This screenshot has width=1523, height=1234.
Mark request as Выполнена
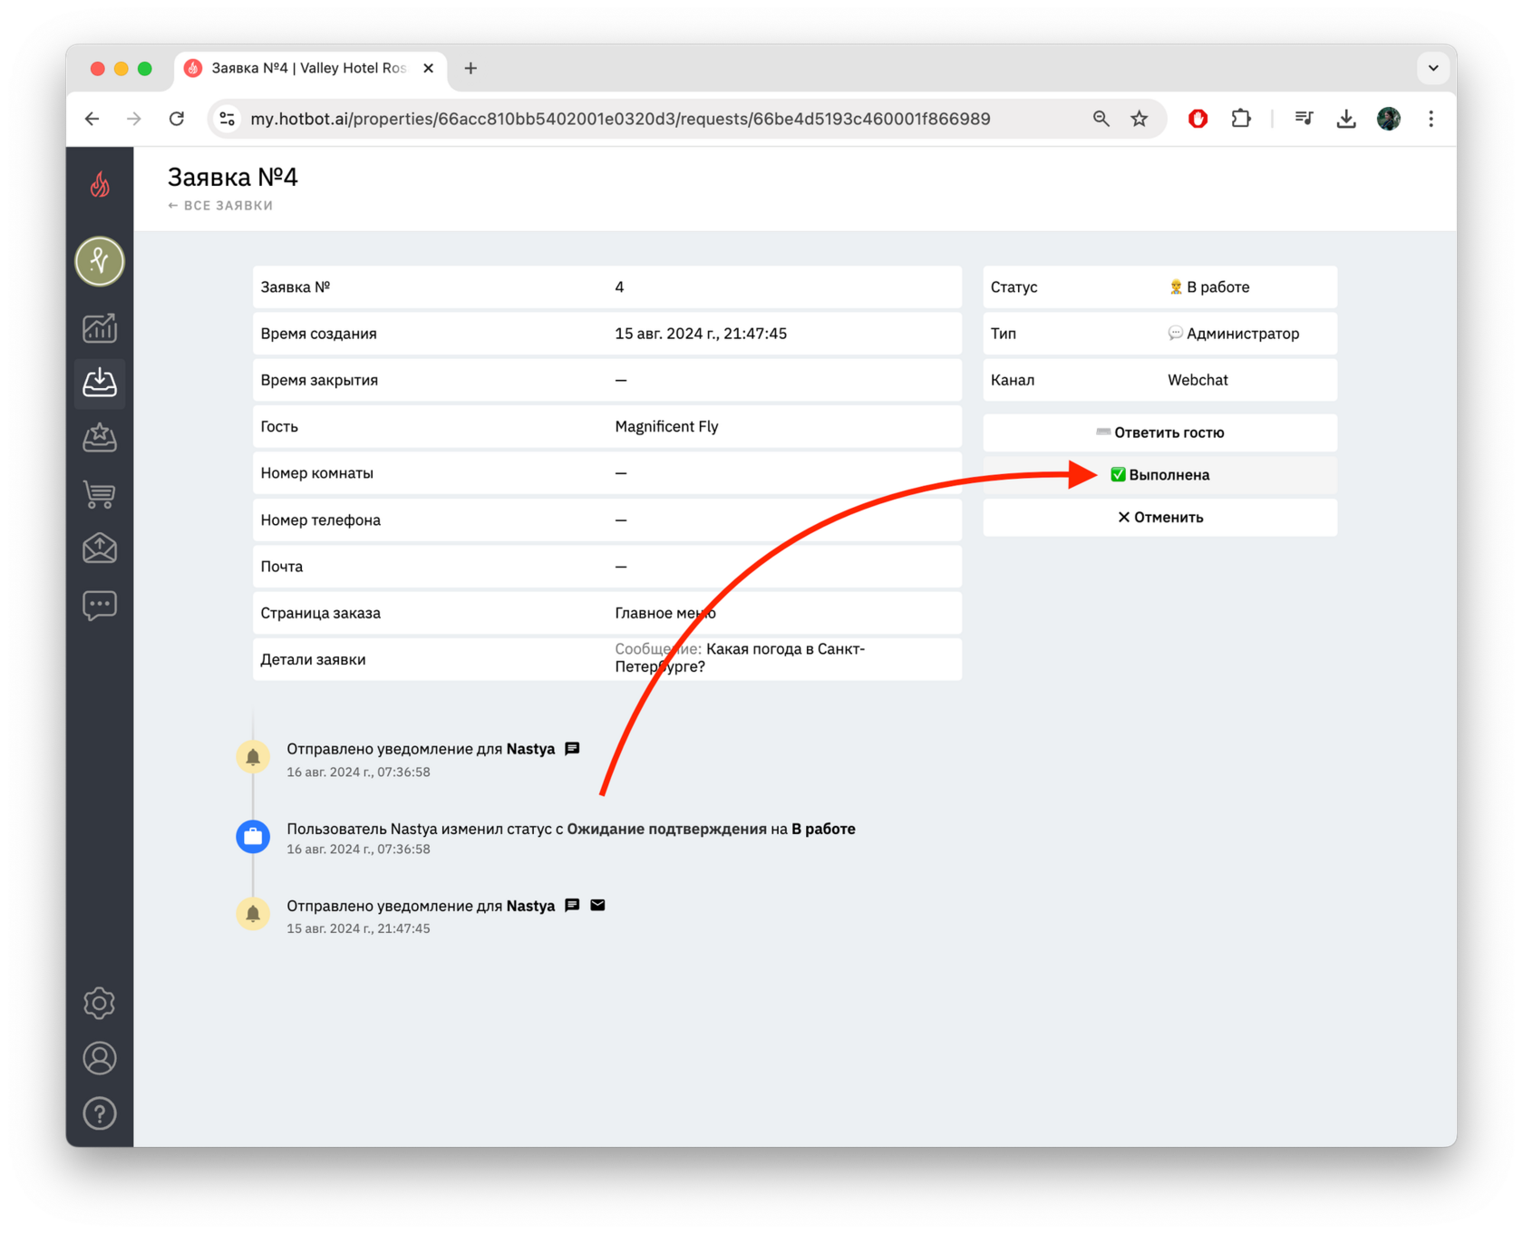pyautogui.click(x=1159, y=475)
